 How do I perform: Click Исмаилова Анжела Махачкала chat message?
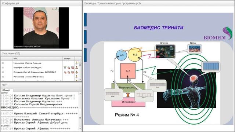tap(35, 120)
